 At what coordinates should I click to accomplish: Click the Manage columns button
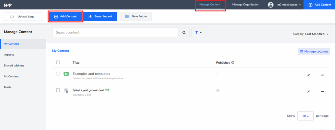pos(314,52)
